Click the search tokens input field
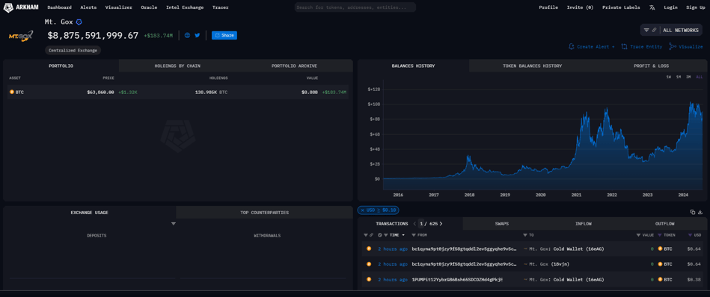Screen dimensions: 710x297 click(355, 7)
